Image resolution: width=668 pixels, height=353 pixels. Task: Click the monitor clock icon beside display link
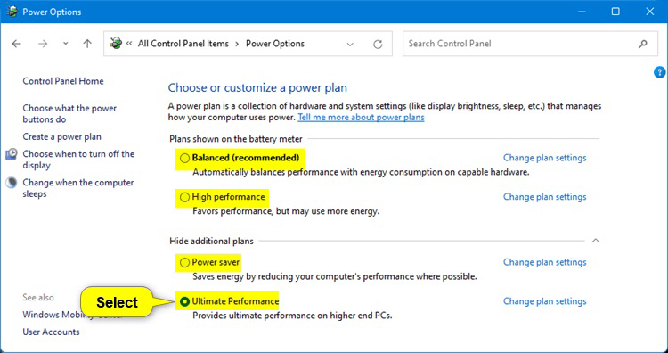coord(12,154)
